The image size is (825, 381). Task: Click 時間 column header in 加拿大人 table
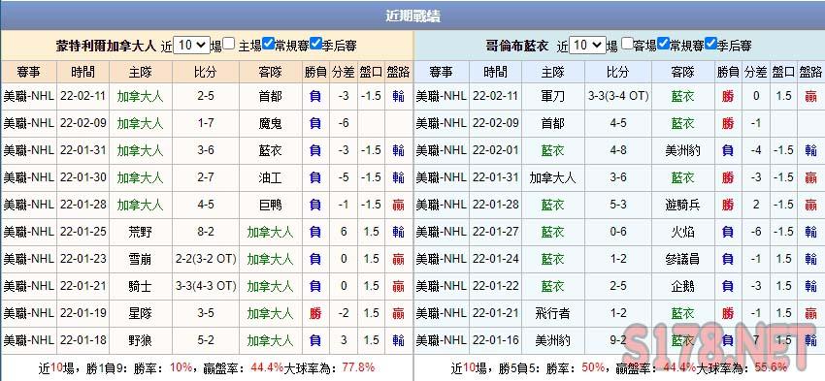coord(83,72)
